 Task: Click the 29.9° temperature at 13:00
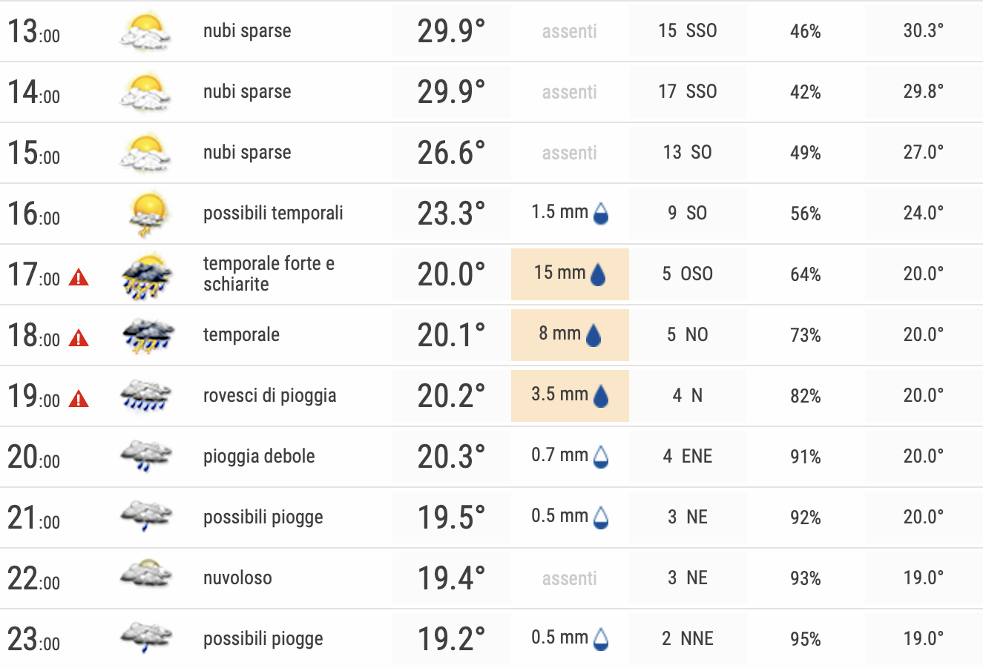coord(451,32)
